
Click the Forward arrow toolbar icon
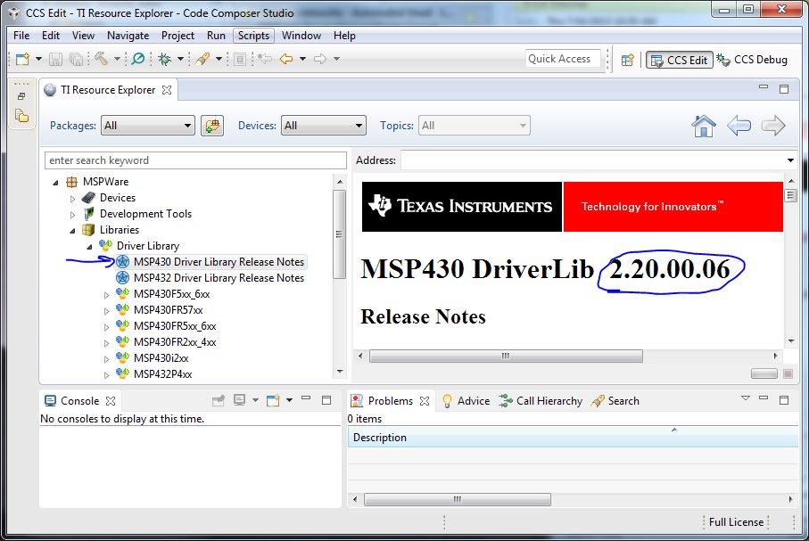[x=320, y=59]
